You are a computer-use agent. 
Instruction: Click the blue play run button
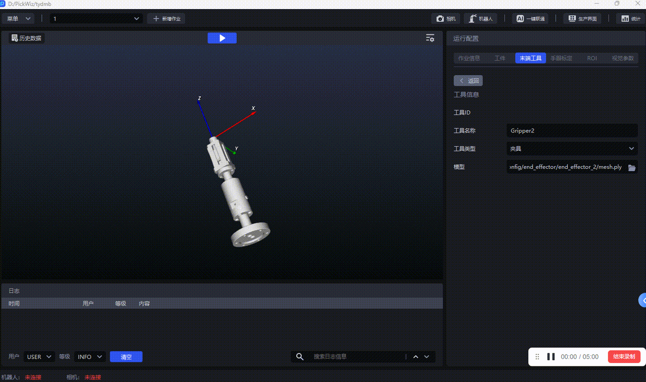click(222, 38)
